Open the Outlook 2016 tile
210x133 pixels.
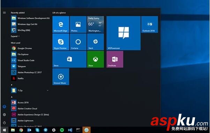(x=150, y=24)
